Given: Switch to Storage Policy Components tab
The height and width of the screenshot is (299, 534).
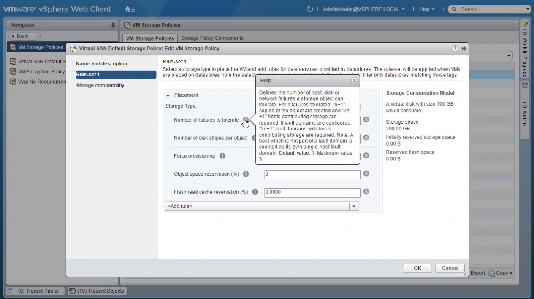Looking at the screenshot, I should 212,38.
